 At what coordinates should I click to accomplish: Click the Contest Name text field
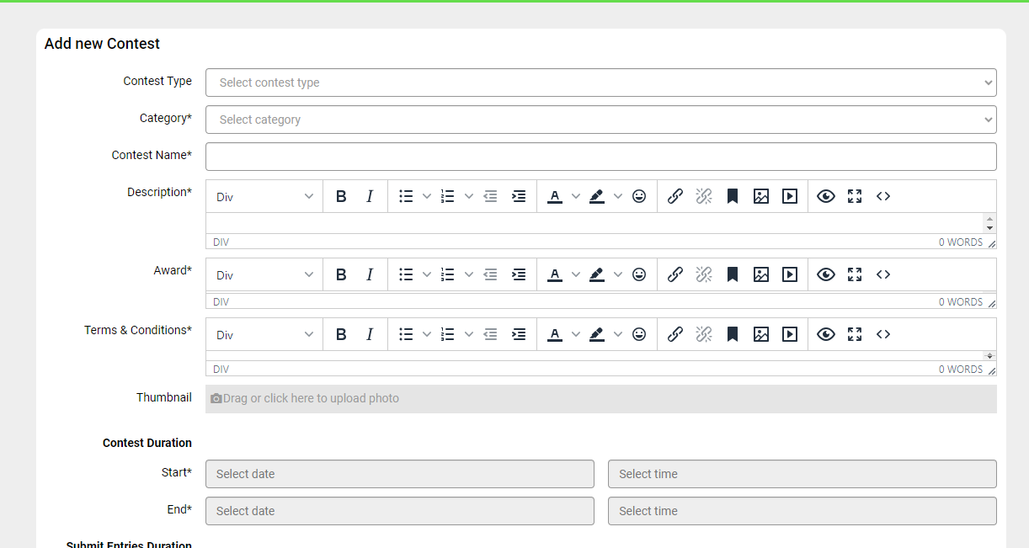tap(600, 157)
